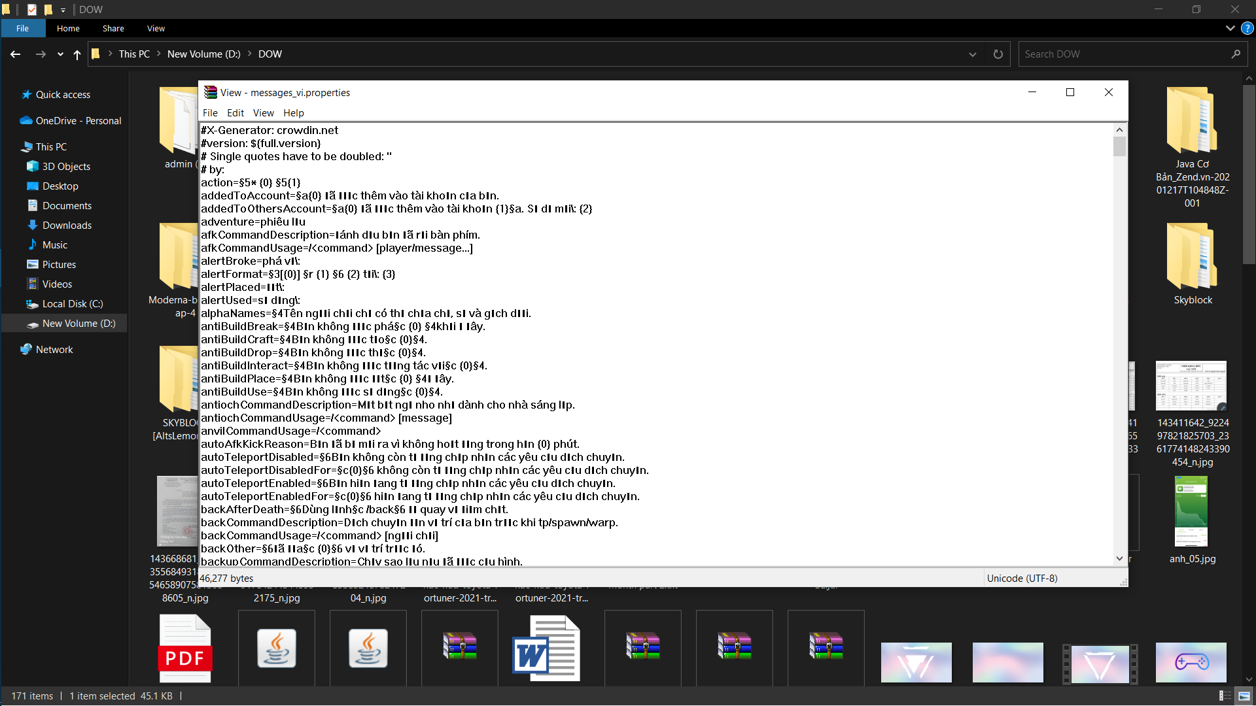Click This PC in address breadcrumb
Image resolution: width=1256 pixels, height=706 pixels.
[x=134, y=54]
